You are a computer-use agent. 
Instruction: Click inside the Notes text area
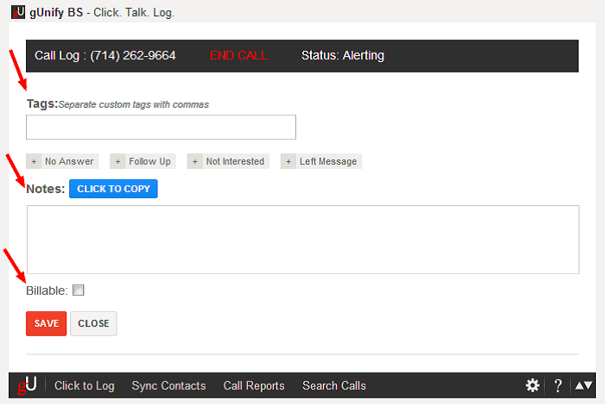point(302,239)
